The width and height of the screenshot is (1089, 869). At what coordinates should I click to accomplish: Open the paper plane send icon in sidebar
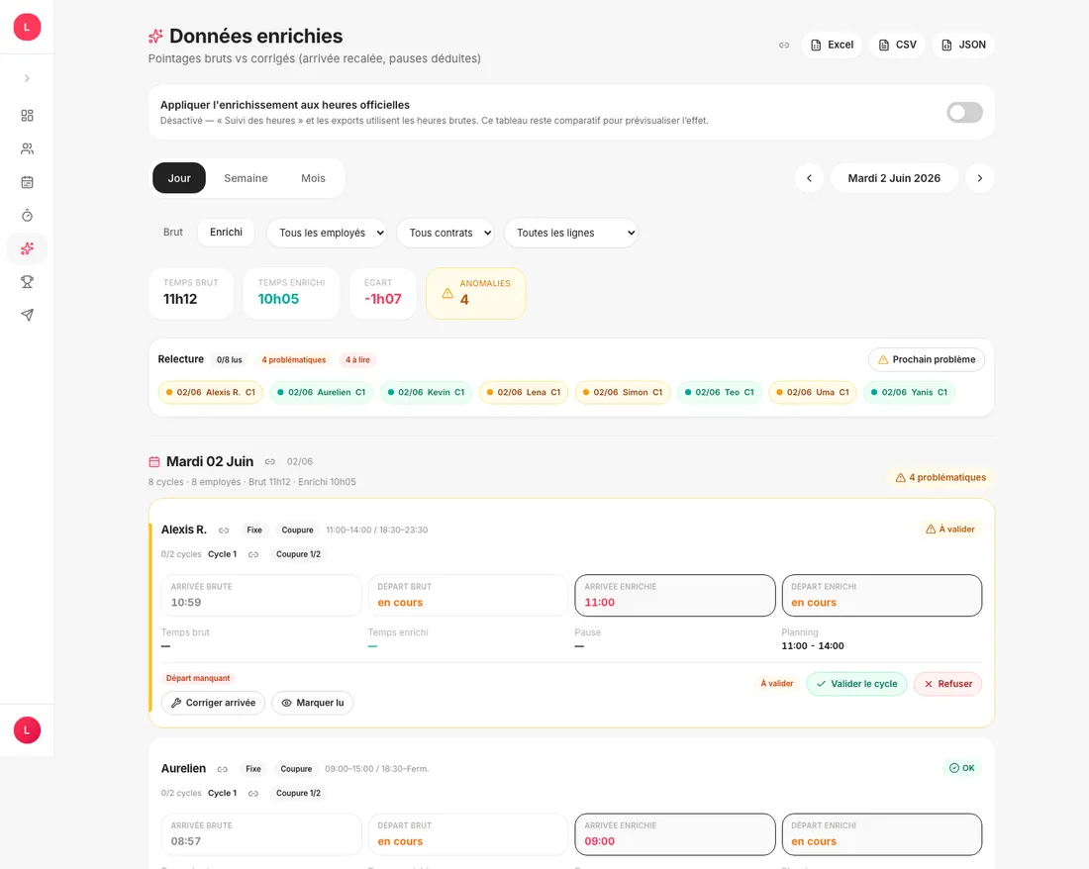point(27,315)
